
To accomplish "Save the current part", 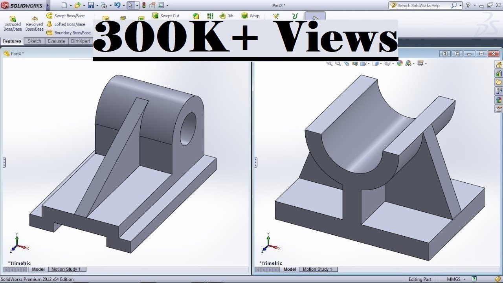I will (x=91, y=6).
